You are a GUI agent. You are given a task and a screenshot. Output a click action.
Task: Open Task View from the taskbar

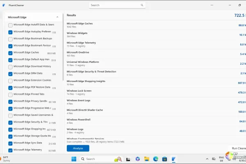[x=128, y=159]
